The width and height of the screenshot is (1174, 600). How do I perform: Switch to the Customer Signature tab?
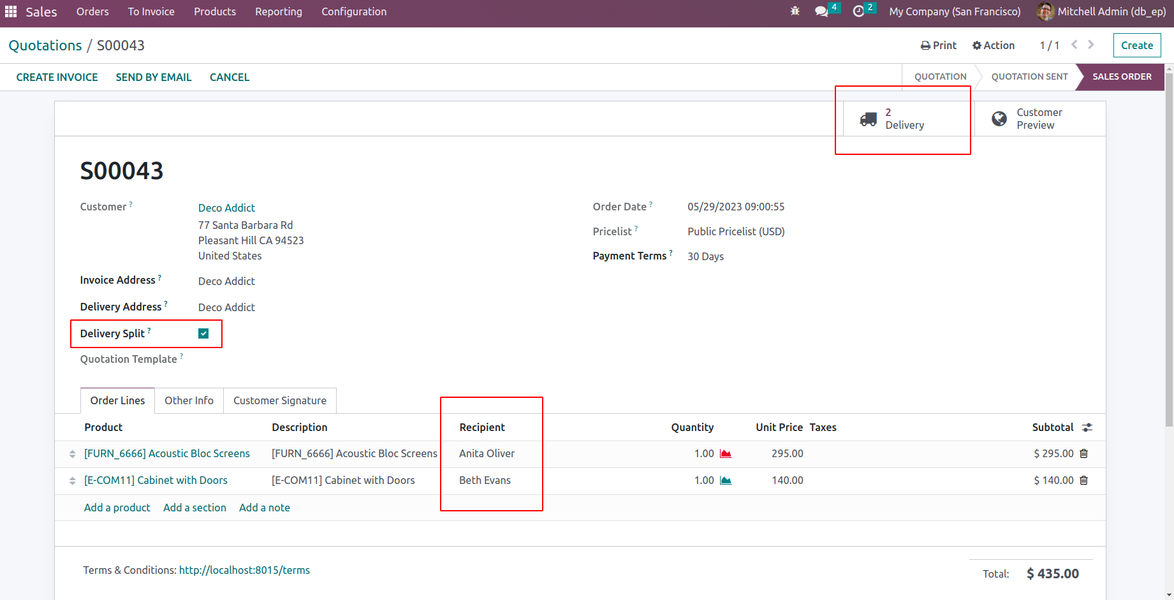[x=280, y=400]
